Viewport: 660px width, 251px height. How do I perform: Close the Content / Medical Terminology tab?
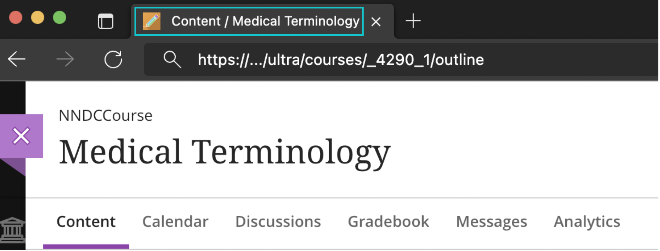tap(376, 22)
